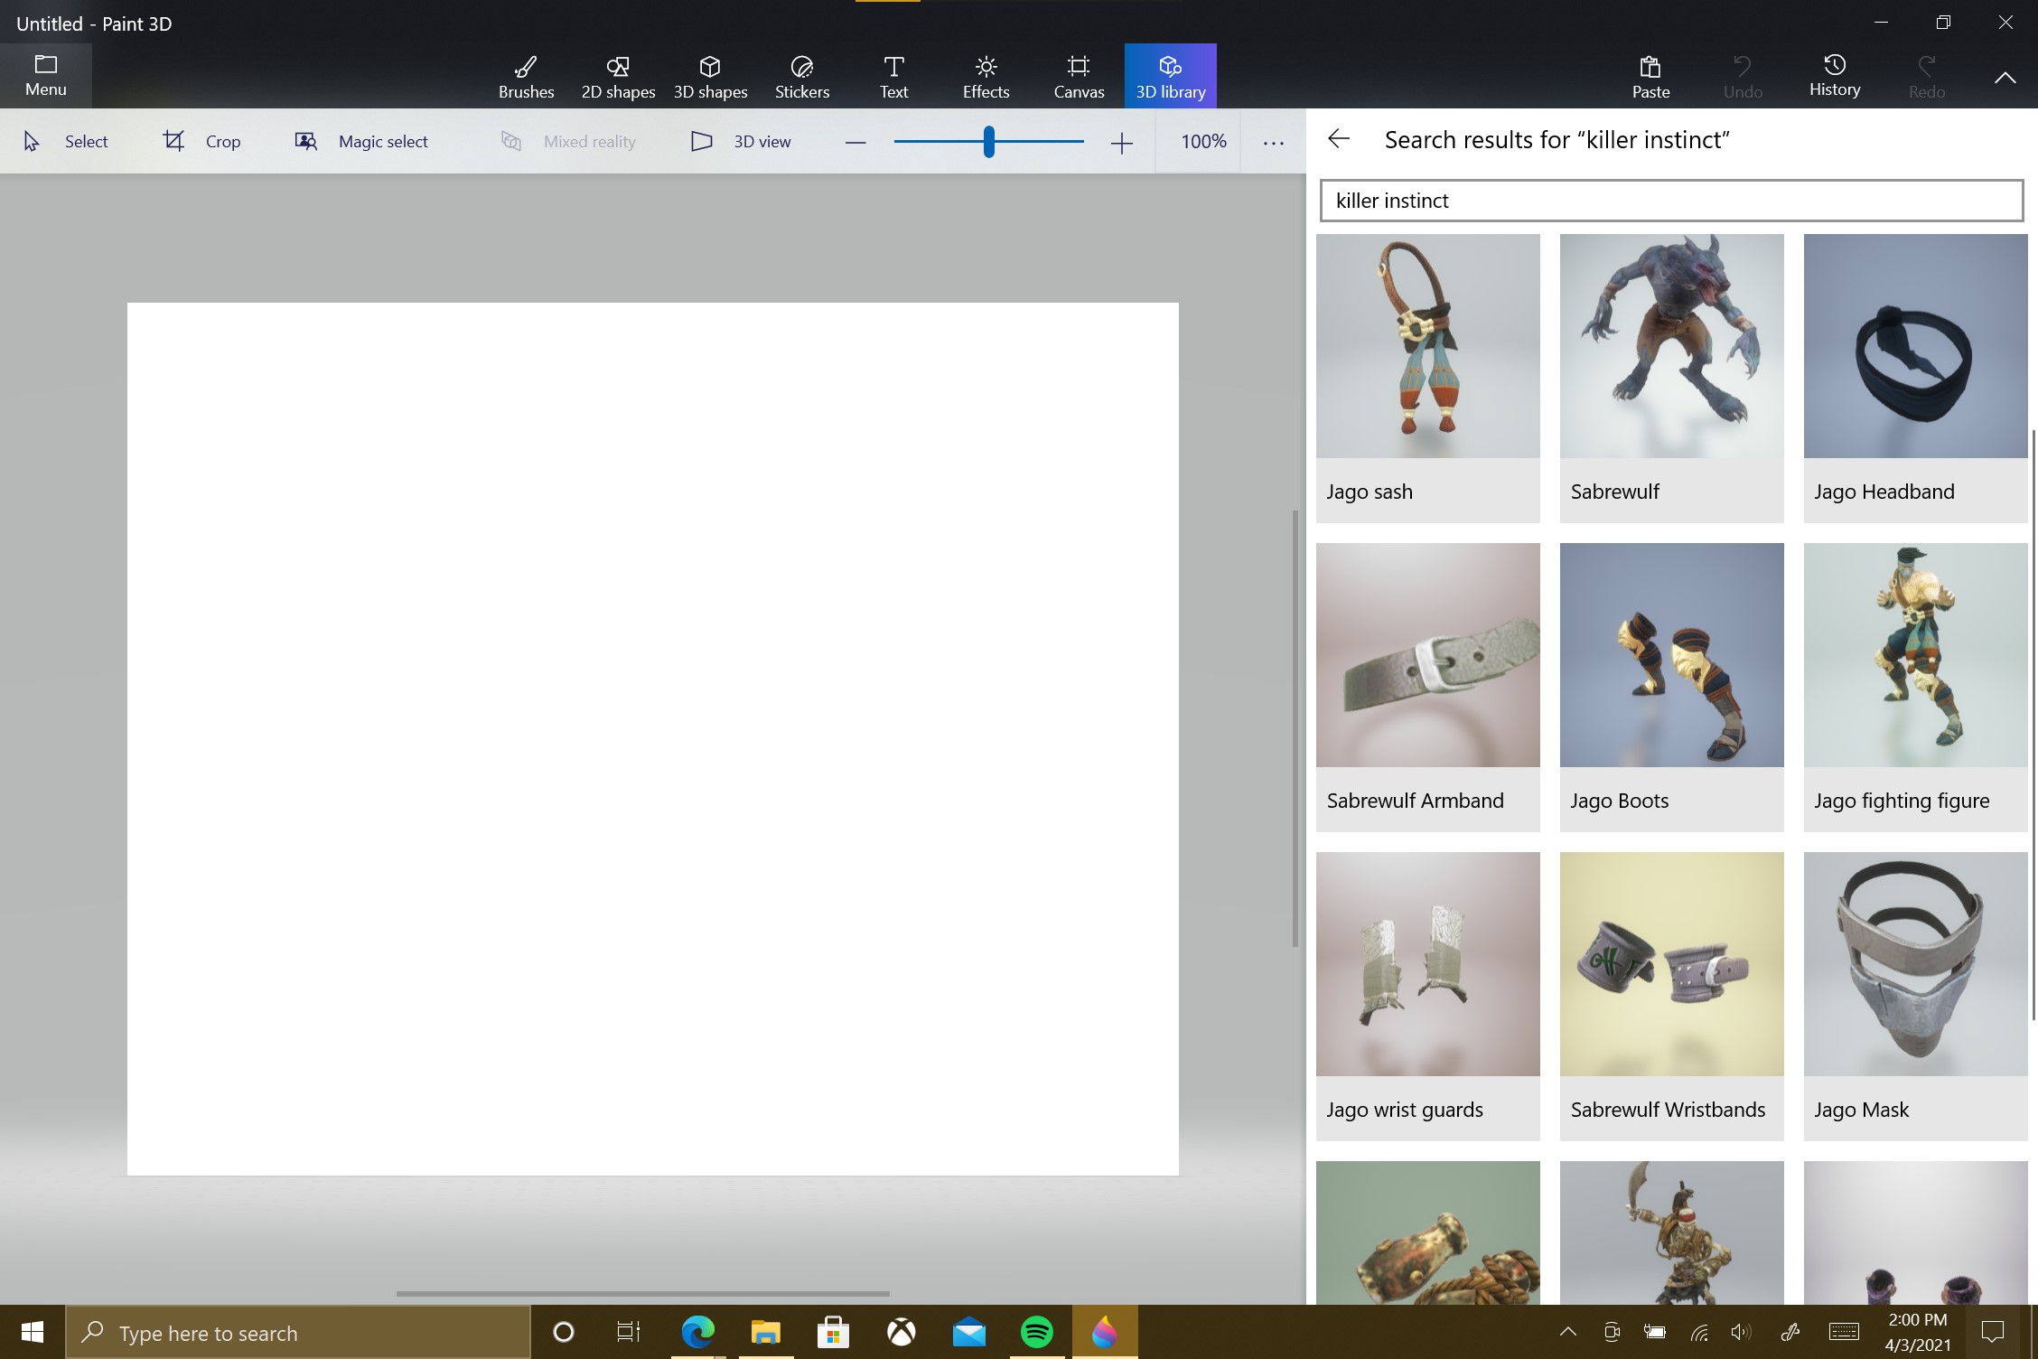Open File Explorer from taskbar
The width and height of the screenshot is (2038, 1359).
765,1332
